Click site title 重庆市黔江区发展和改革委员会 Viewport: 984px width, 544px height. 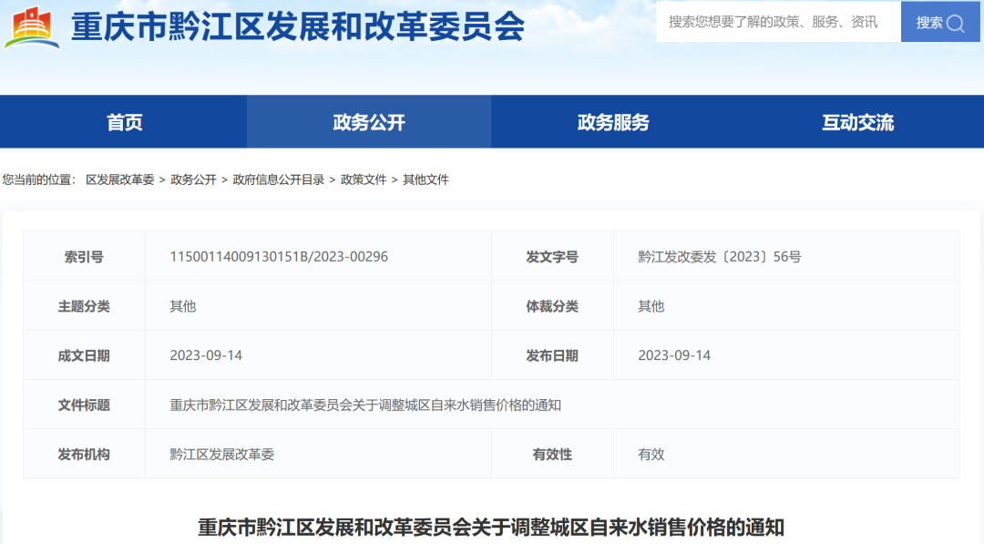pyautogui.click(x=298, y=27)
